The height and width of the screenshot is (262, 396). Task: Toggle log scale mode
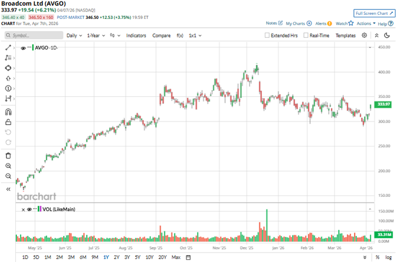[389, 257]
